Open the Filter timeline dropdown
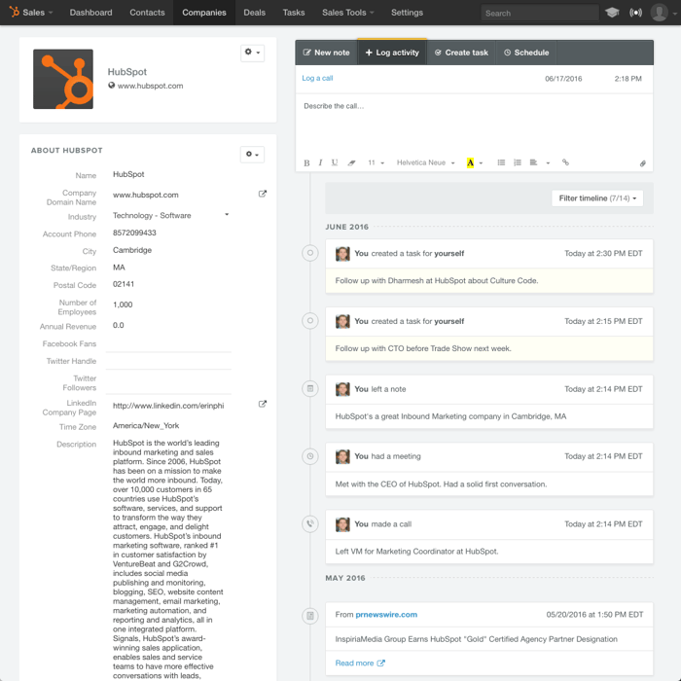Viewport: 681px width, 681px height. tap(597, 198)
